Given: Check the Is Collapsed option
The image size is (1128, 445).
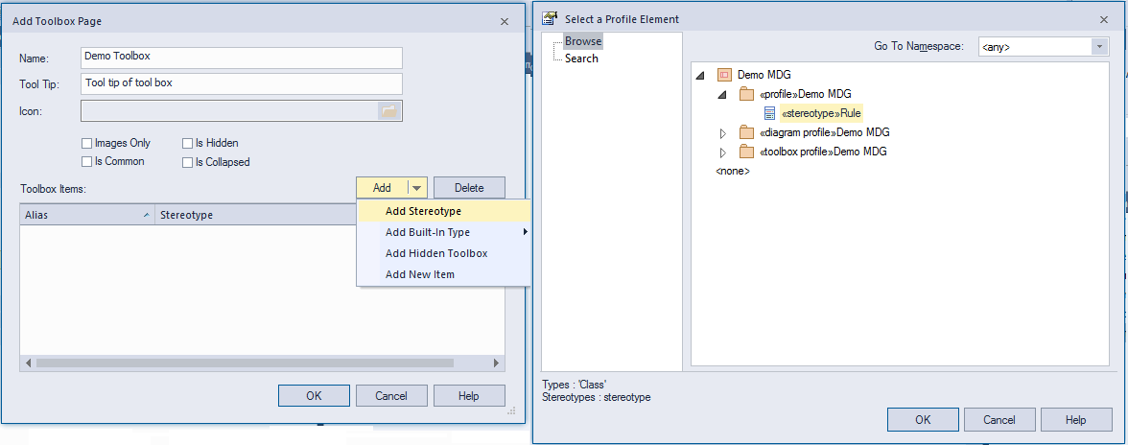Looking at the screenshot, I should (x=188, y=162).
